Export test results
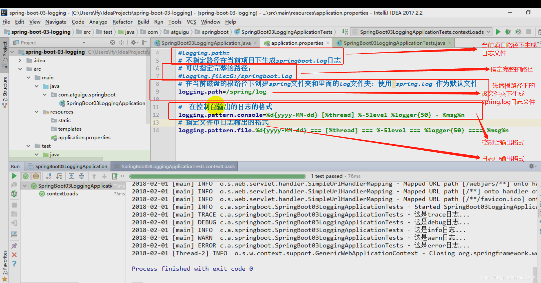Viewport: 541px width, 283px height. pos(115,176)
